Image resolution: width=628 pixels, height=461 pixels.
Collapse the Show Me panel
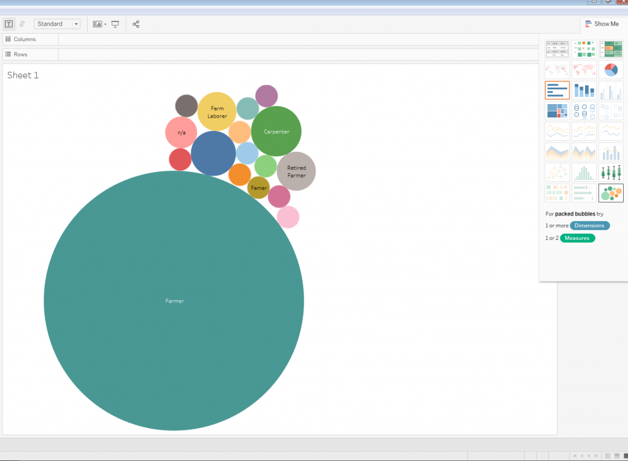point(603,24)
